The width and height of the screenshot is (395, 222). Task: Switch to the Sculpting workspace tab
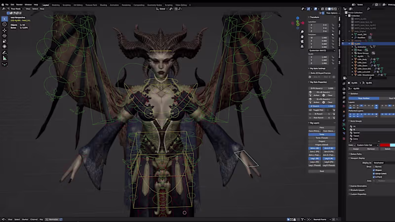click(x=67, y=4)
